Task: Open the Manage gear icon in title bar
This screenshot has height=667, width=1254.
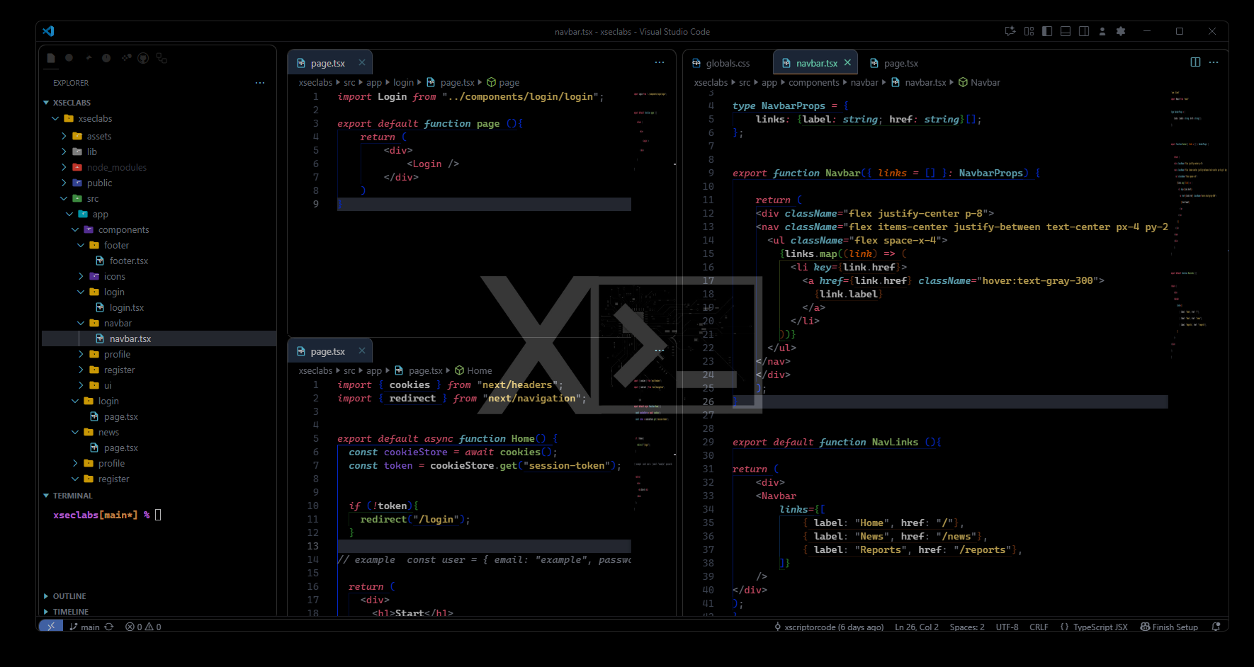Action: (1121, 31)
